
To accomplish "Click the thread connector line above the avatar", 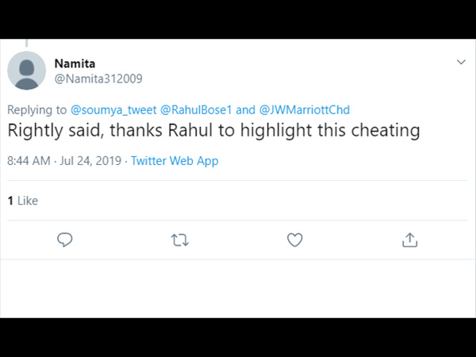I will point(27,43).
